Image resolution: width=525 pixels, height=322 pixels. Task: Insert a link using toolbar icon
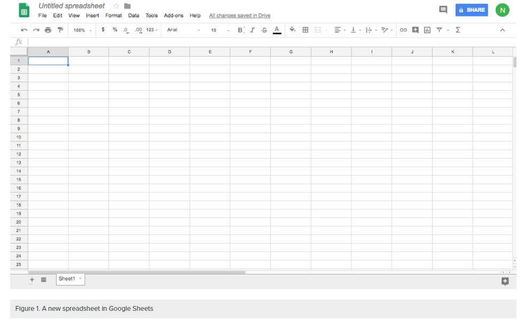[403, 30]
